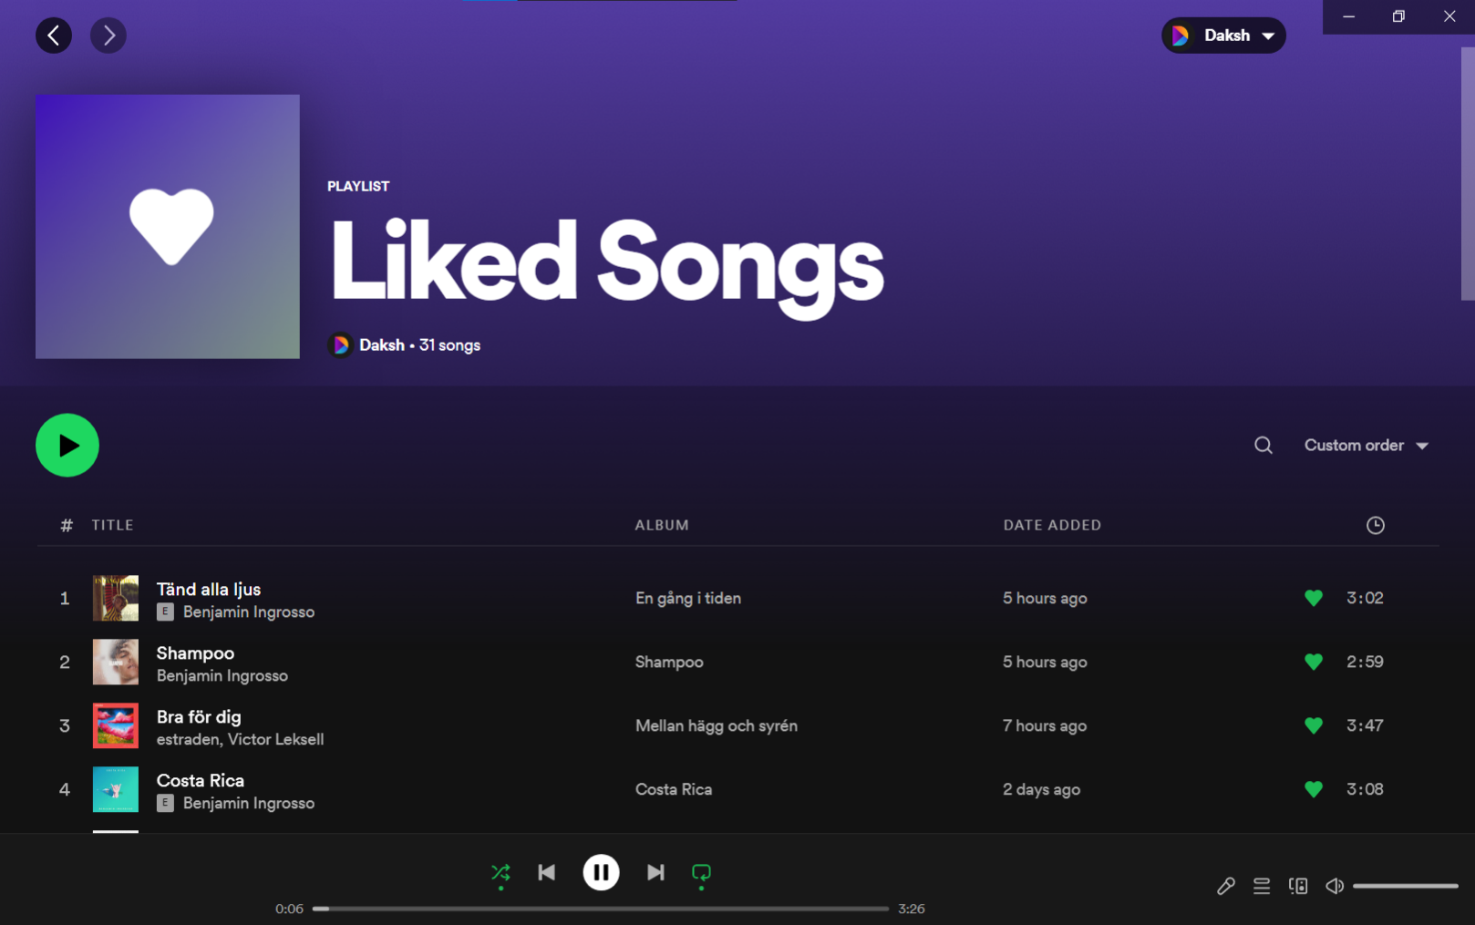Pause the current song

pos(601,873)
